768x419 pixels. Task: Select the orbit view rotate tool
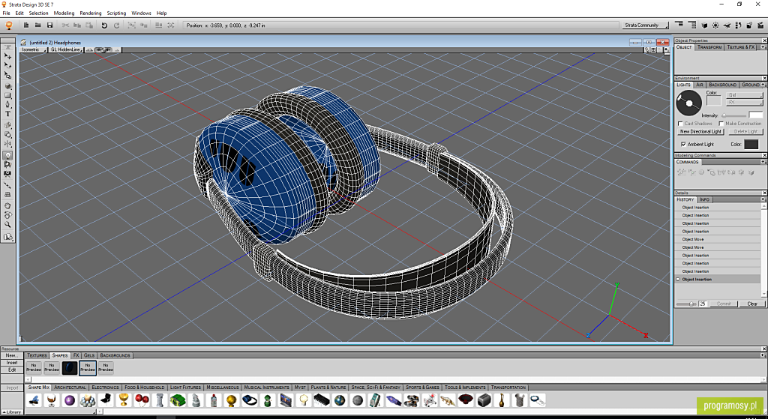pyautogui.click(x=7, y=215)
